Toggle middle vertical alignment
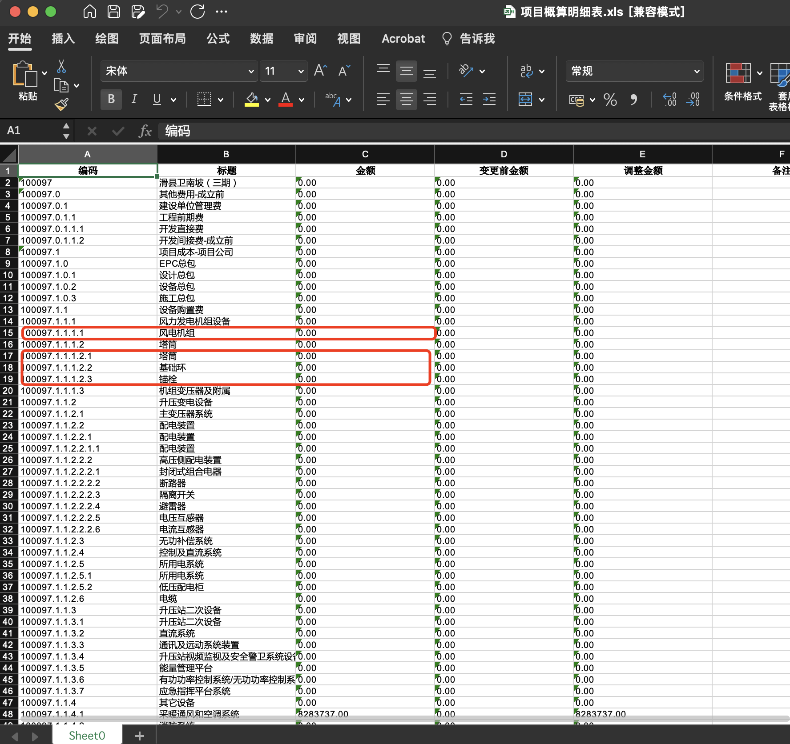 (407, 71)
